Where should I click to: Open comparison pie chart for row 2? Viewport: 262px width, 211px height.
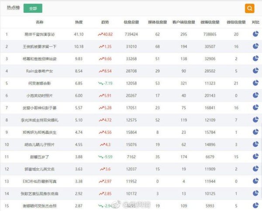[255, 46]
